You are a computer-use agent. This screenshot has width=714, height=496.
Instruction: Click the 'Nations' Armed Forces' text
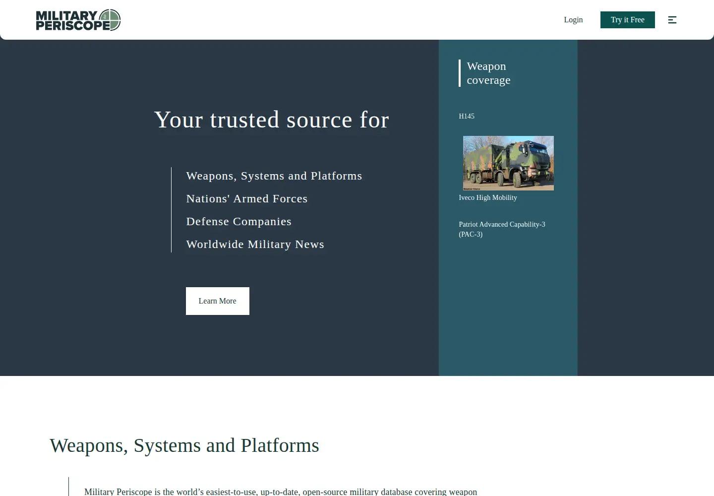(247, 199)
